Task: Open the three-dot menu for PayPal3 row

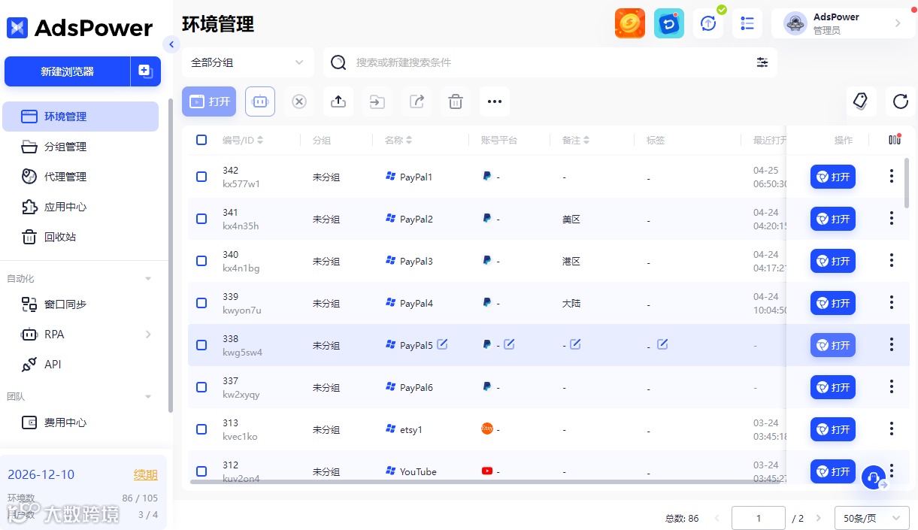Action: click(892, 261)
